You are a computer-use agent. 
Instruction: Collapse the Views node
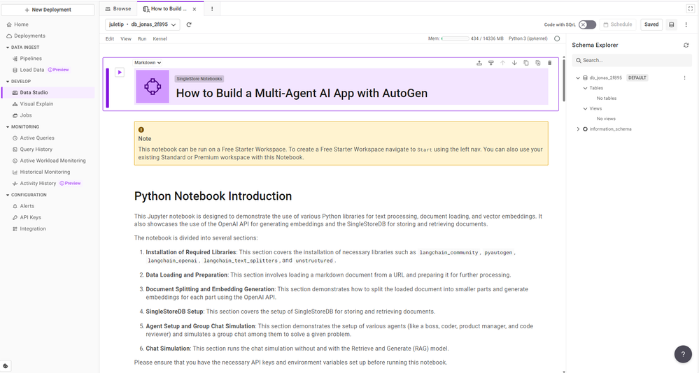tap(586, 108)
